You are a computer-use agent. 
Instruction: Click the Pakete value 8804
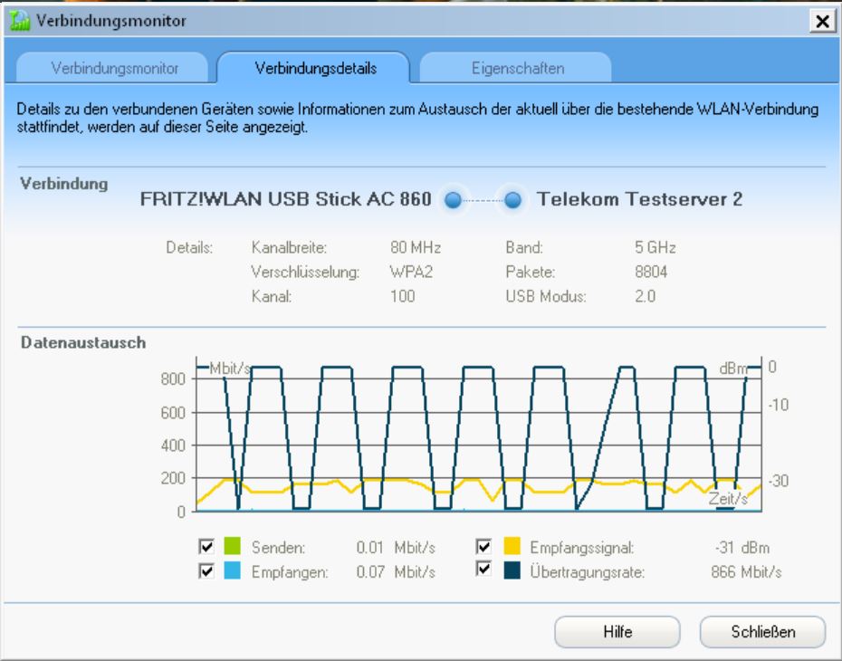(x=651, y=272)
